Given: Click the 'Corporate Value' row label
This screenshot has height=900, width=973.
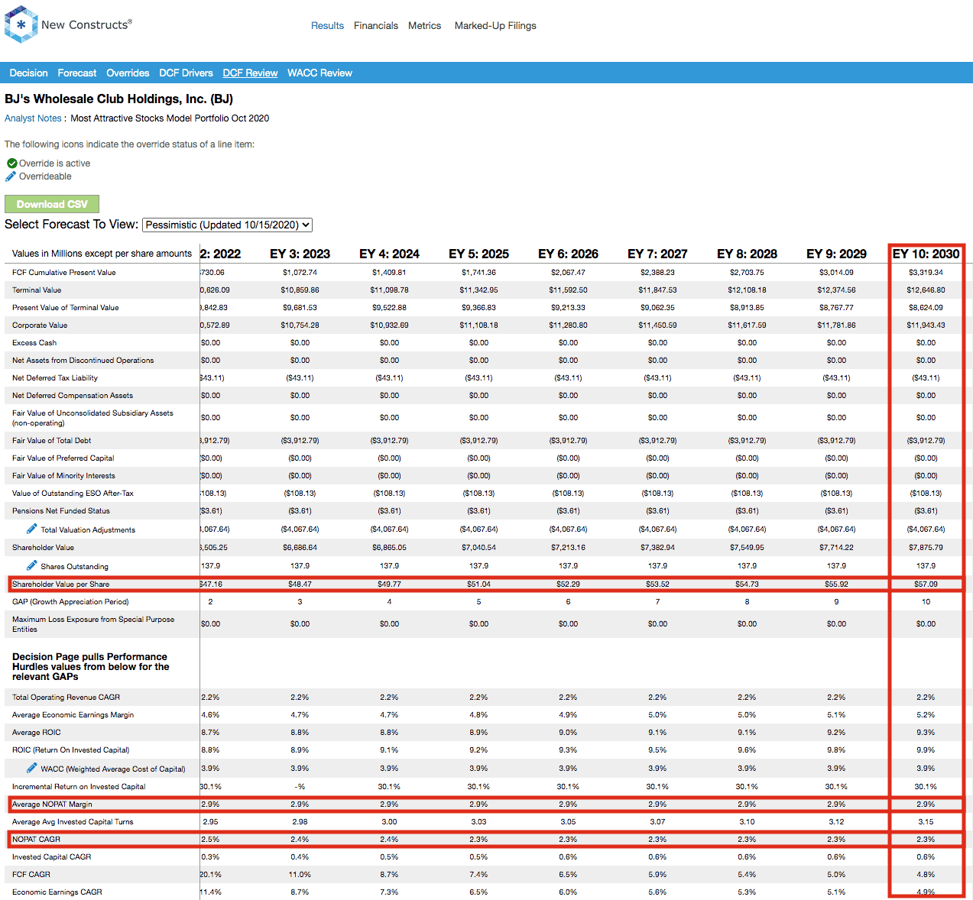Looking at the screenshot, I should tap(40, 325).
